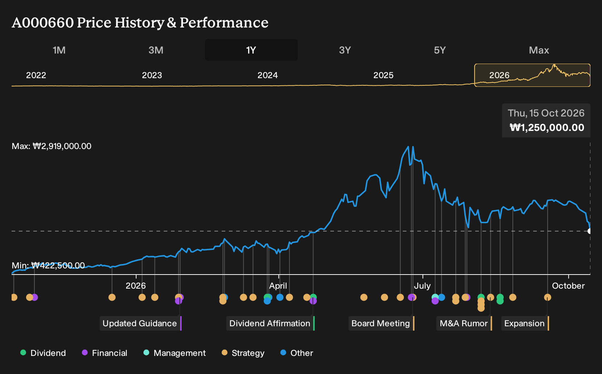Image resolution: width=602 pixels, height=374 pixels.
Task: Click the purple Financial dot beneath the teal dot
Action: tap(435, 301)
